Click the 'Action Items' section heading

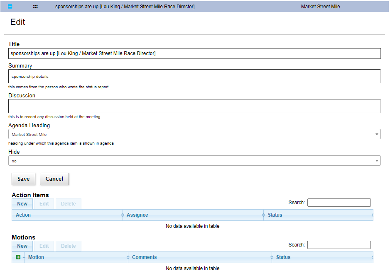(x=30, y=195)
